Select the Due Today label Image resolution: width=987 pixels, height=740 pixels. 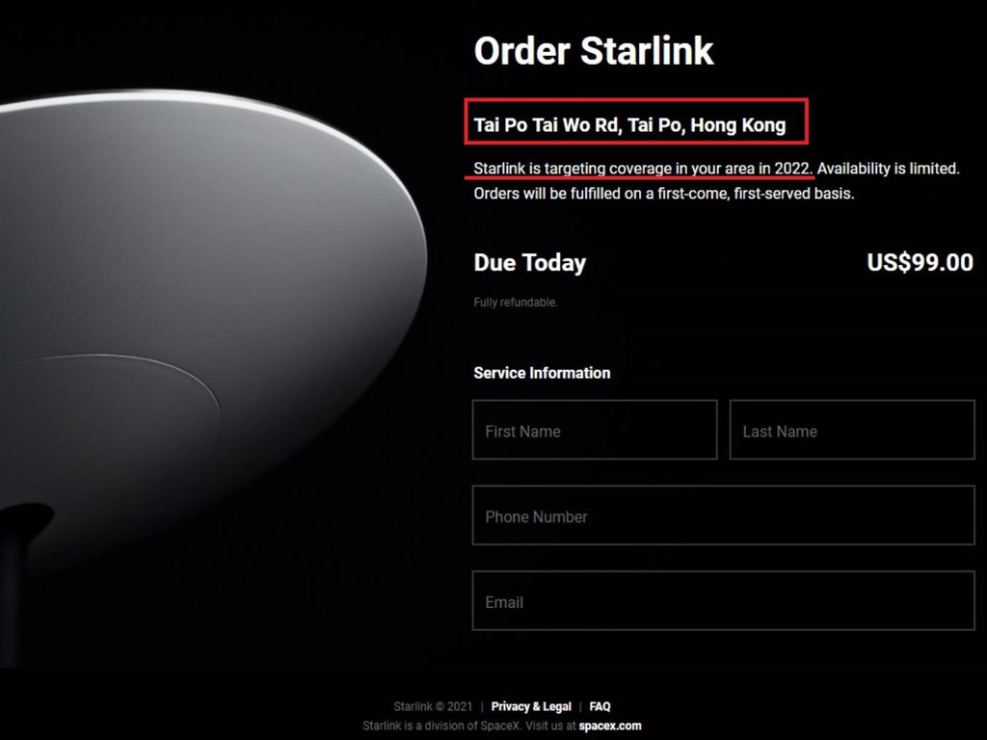[529, 263]
